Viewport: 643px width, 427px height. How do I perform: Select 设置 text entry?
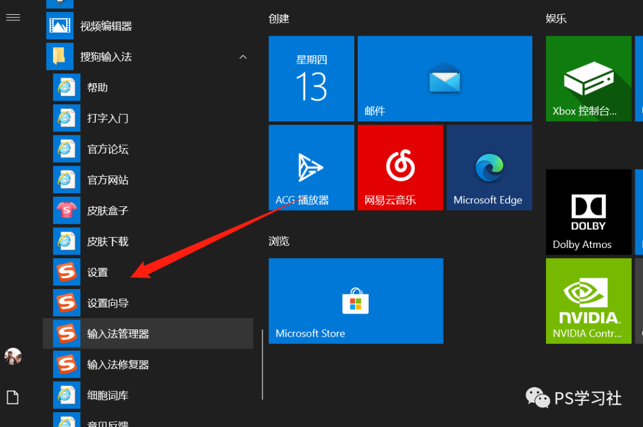[x=97, y=272]
